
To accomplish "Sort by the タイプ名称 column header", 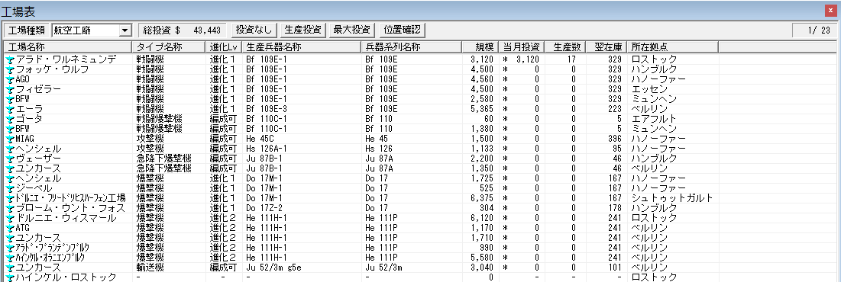I will 168,47.
